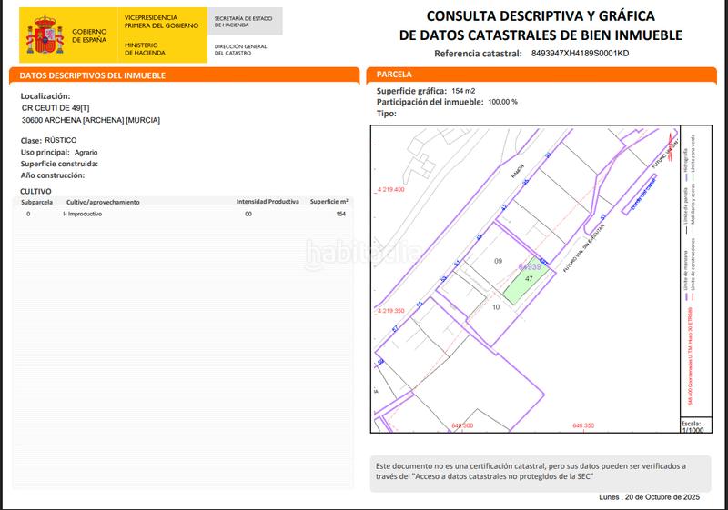Select parcel 10 on the cadastral map
728x510 pixels.
pyautogui.click(x=496, y=308)
